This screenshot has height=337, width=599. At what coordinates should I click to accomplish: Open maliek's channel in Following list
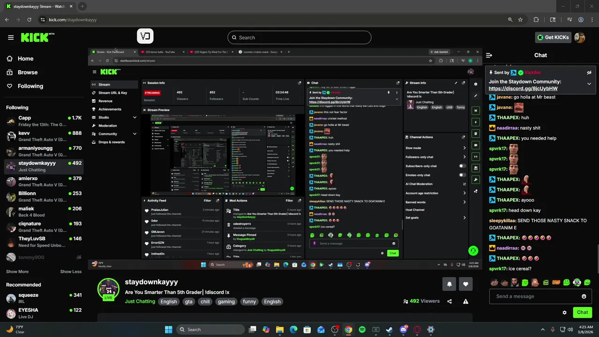coord(44,212)
